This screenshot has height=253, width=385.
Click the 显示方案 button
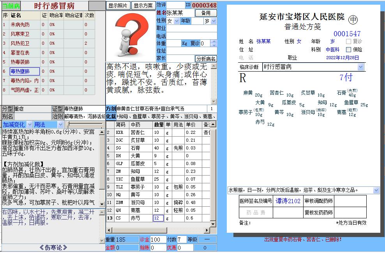pyautogui.click(x=143, y=6)
